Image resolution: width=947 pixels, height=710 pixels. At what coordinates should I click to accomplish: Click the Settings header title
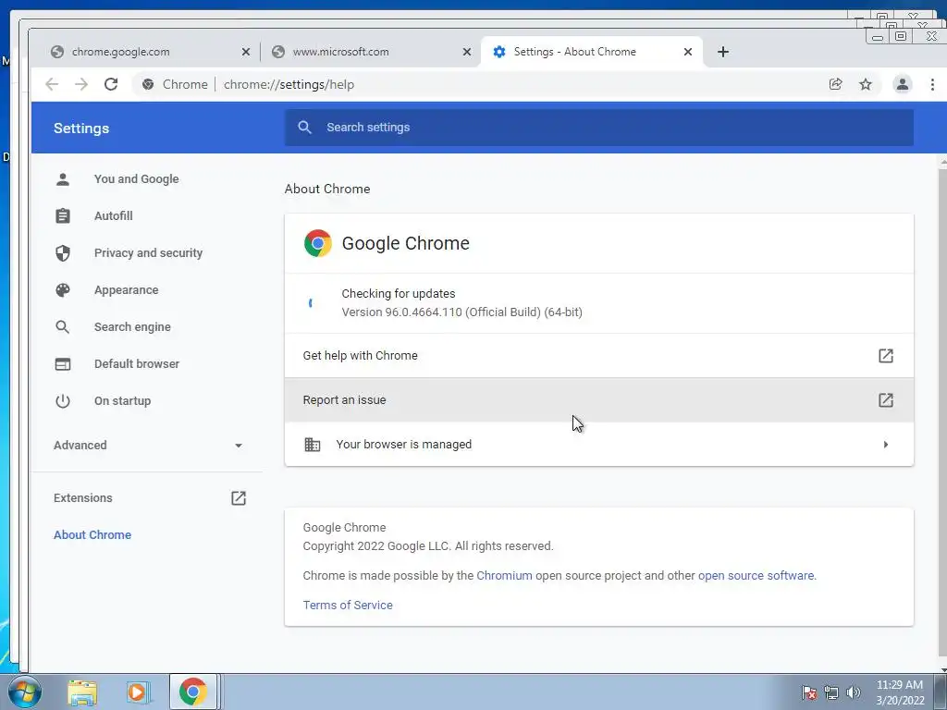point(81,128)
